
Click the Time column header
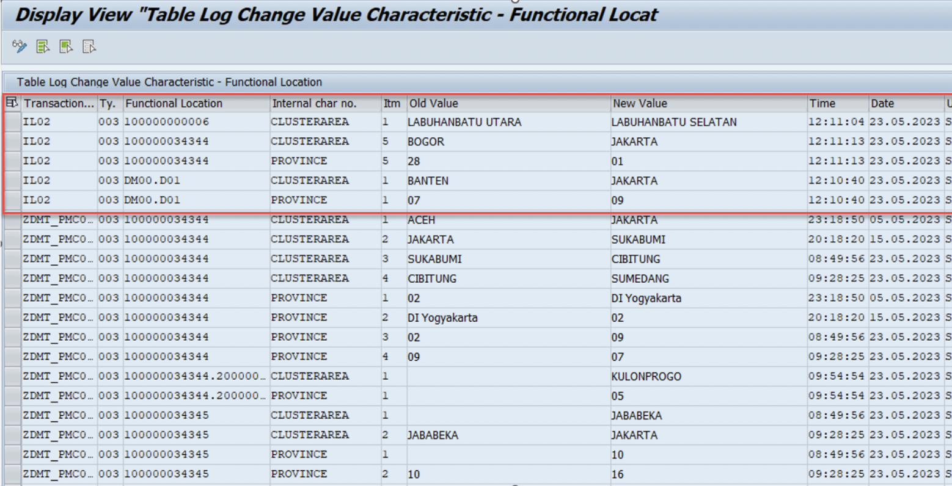[822, 103]
